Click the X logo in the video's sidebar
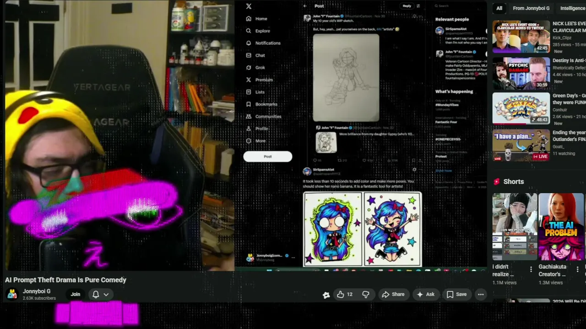Screen dimensions: 586x329 pyautogui.click(x=249, y=6)
